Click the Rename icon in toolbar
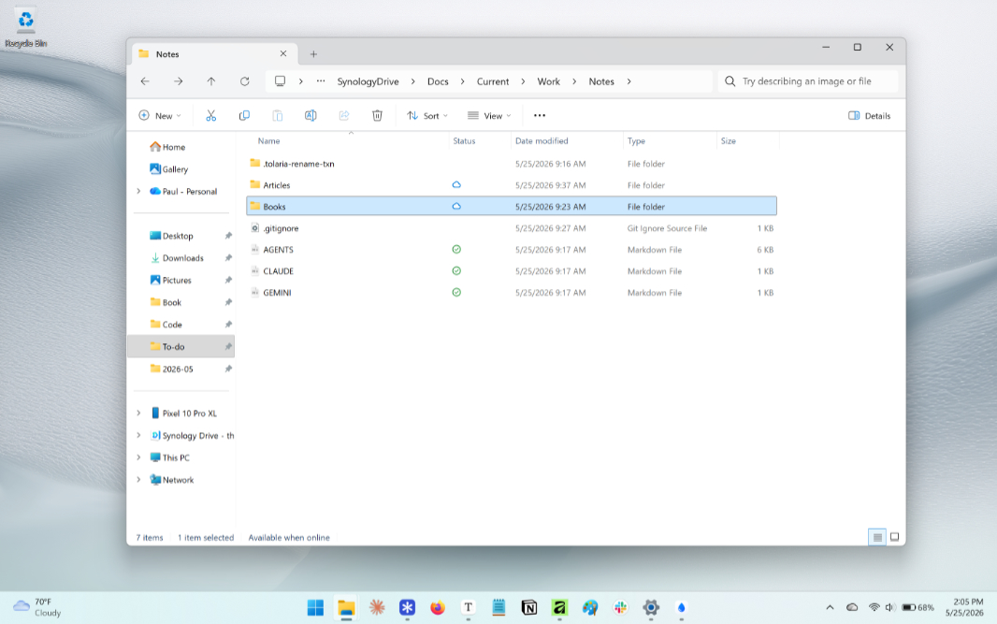 click(311, 116)
